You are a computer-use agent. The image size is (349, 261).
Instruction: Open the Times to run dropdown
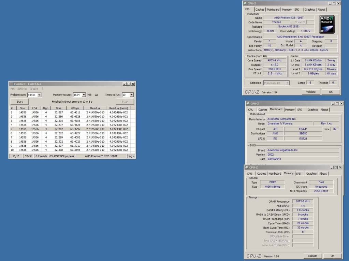pos(132,95)
